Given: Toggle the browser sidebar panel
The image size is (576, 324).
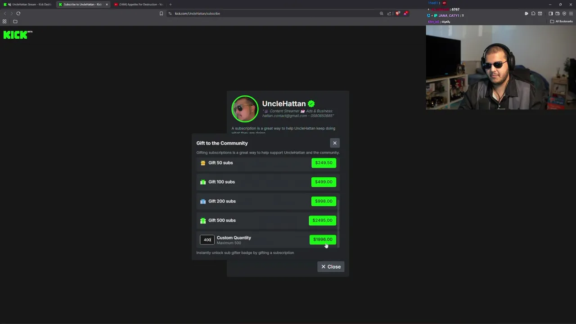Looking at the screenshot, I should point(550,13).
